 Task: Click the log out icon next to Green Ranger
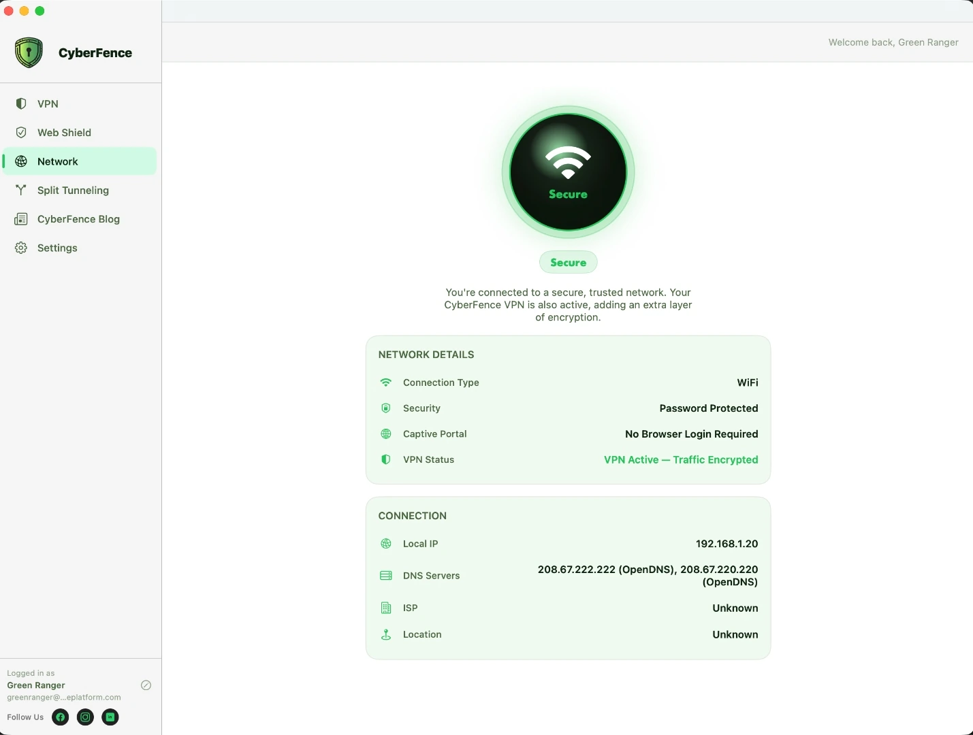[x=146, y=685]
